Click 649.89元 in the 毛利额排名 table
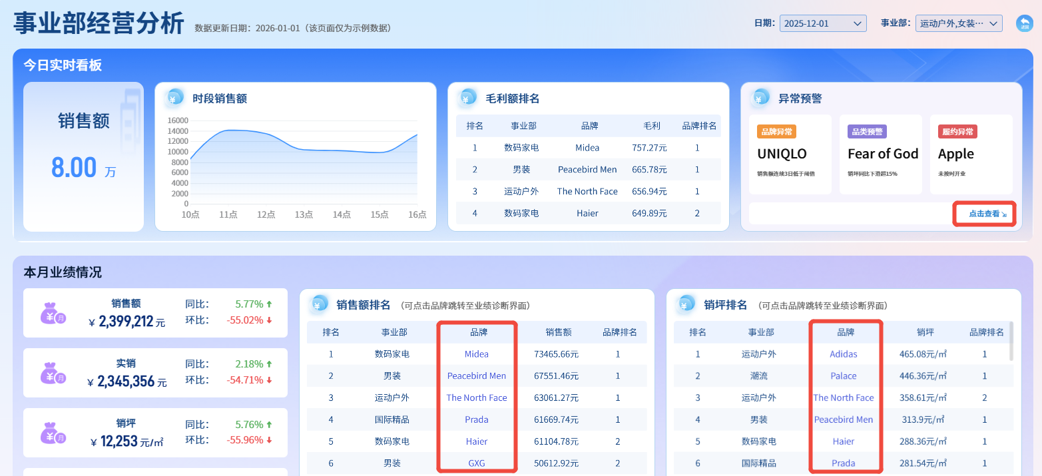Image resolution: width=1042 pixels, height=476 pixels. point(649,214)
